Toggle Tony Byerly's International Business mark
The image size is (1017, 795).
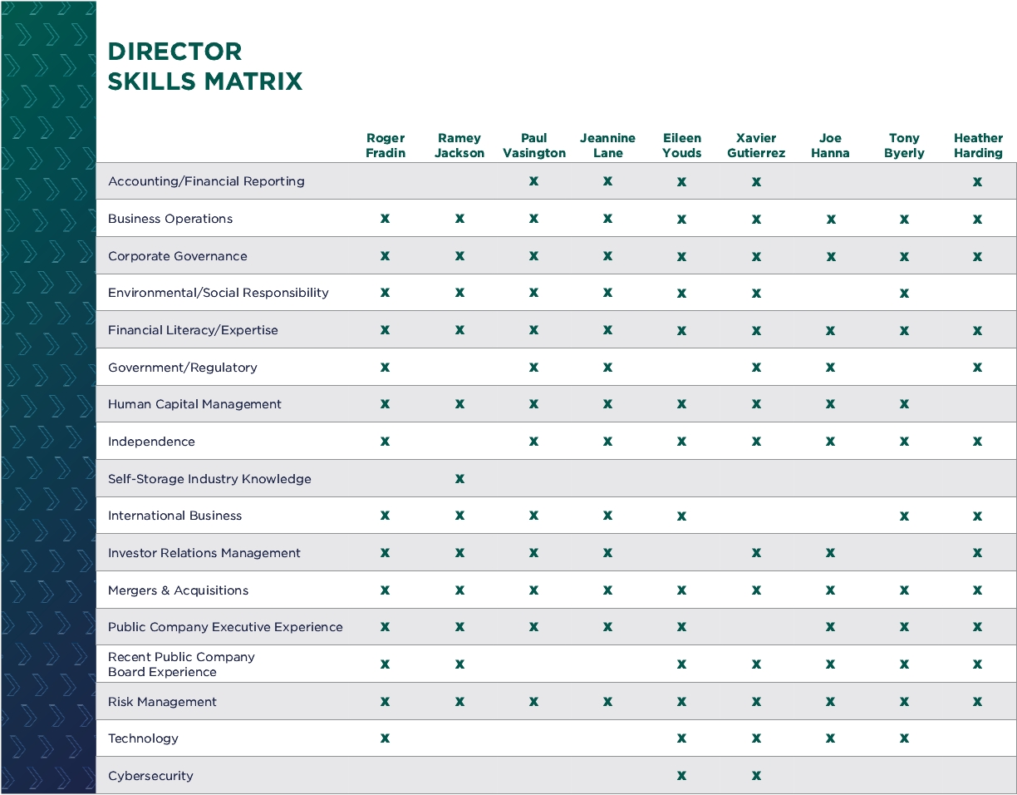pyautogui.click(x=904, y=516)
